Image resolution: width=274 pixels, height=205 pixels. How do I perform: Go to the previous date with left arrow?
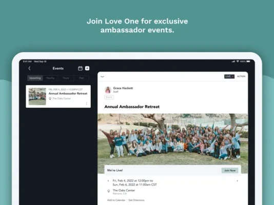click(108, 181)
